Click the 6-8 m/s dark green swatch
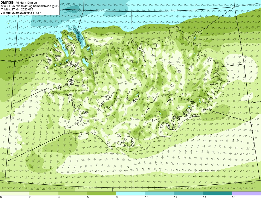 point(102,193)
